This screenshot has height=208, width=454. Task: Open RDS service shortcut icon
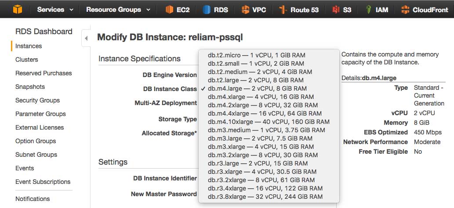pos(207,10)
